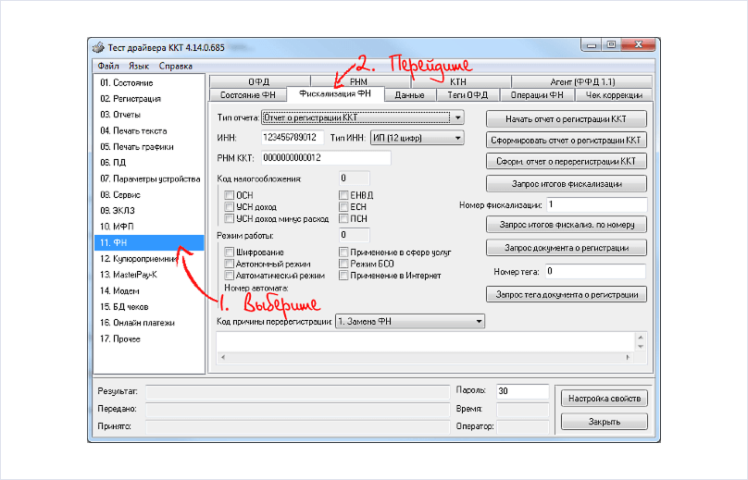This screenshot has width=748, height=480.
Task: Enable the ОСН taxation checkbox
Action: (231, 194)
